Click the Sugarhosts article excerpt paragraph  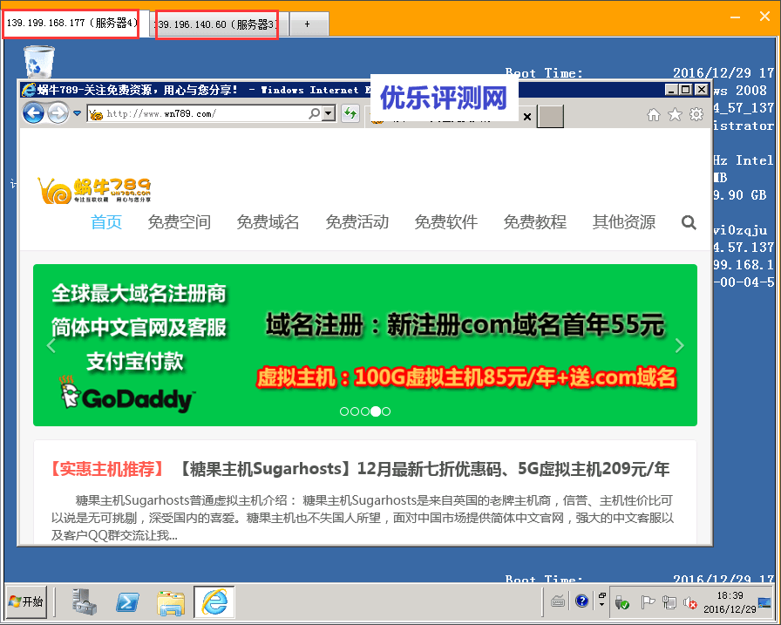point(363,518)
